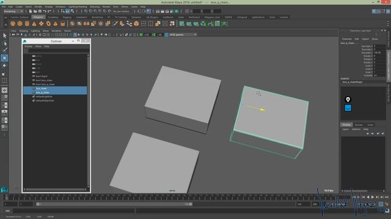Image resolution: width=391 pixels, height=219 pixels.
Task: Open the viewport Shading menu
Action: pyautogui.click(x=23, y=31)
